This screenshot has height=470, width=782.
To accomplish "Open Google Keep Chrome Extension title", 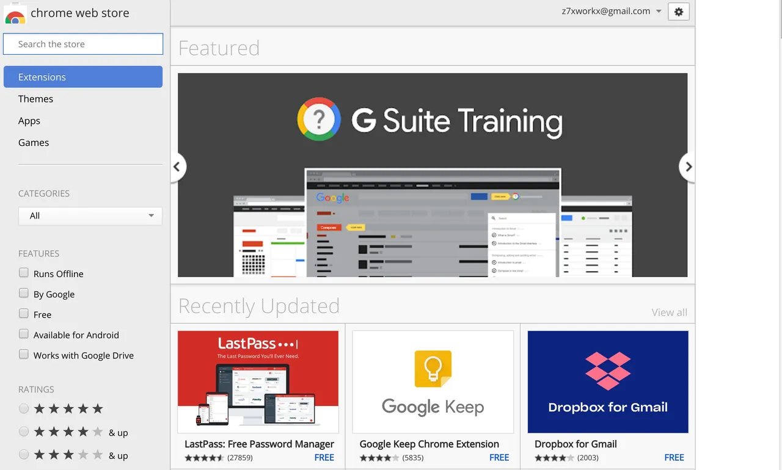I will (x=429, y=444).
